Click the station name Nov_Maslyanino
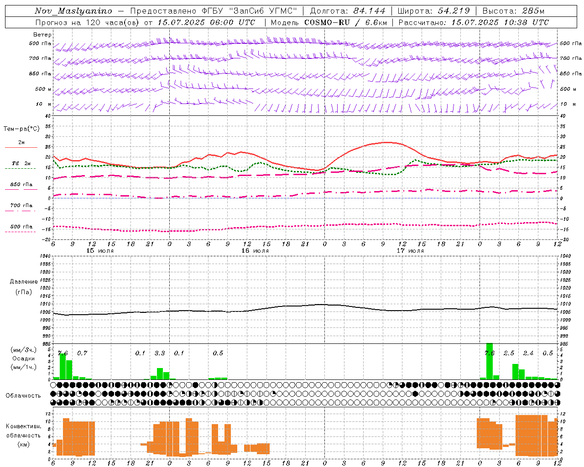The width and height of the screenshot is (584, 467). (73, 11)
